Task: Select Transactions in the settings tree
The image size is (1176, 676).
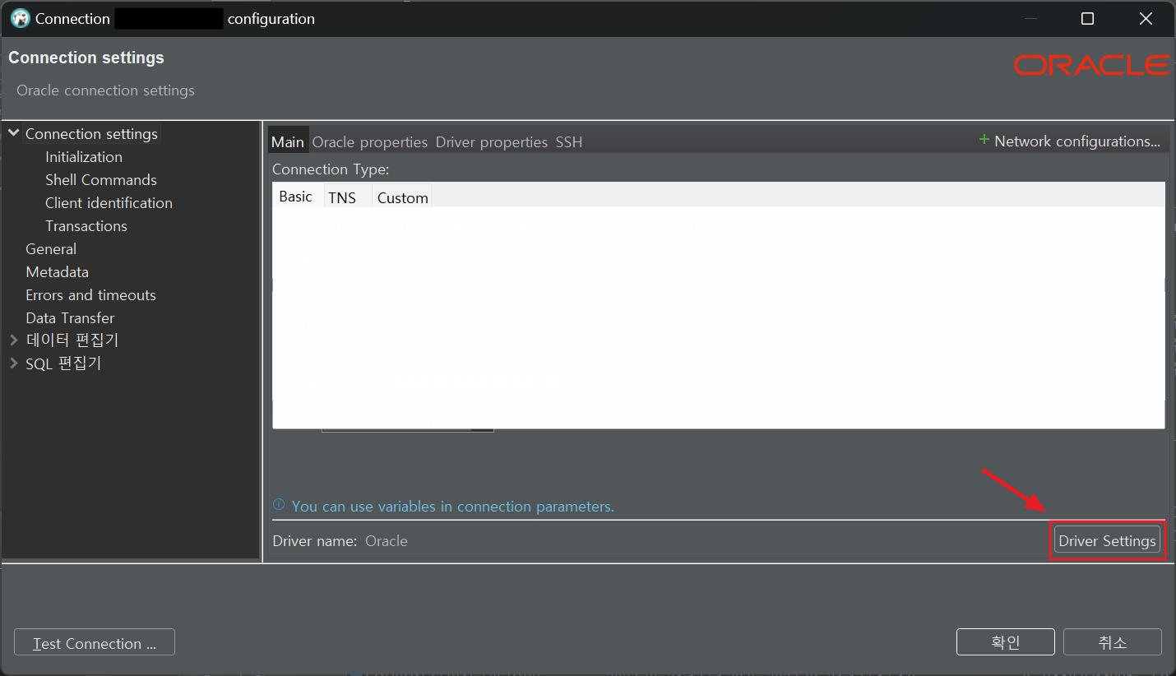Action: pos(86,225)
